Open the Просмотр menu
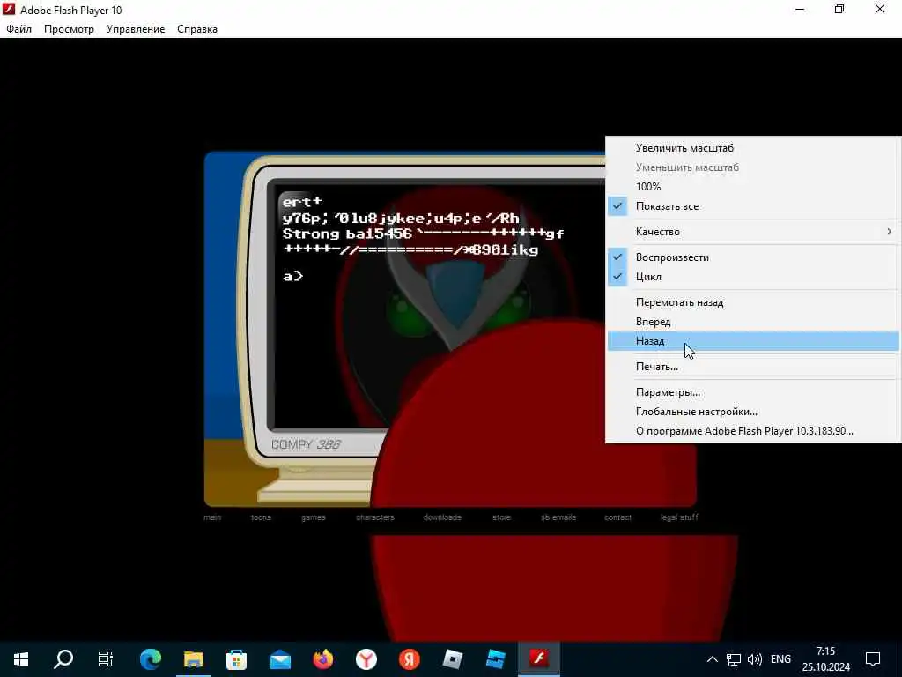 69,29
